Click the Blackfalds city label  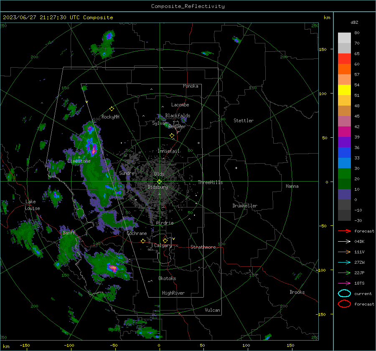point(178,116)
